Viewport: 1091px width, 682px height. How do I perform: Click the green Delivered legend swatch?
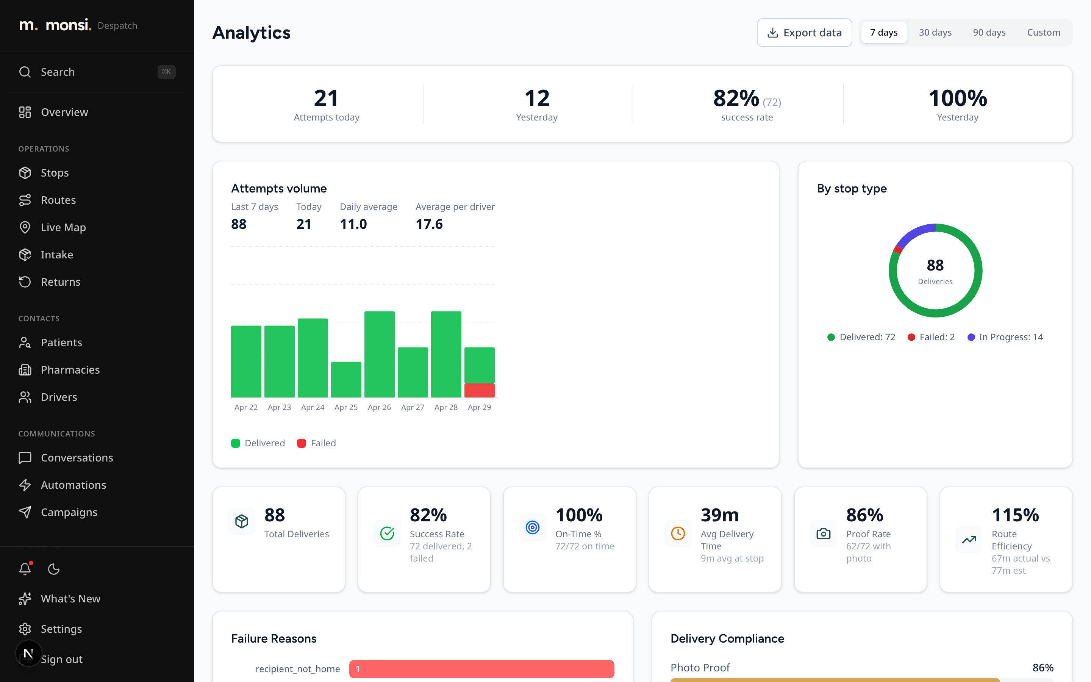tap(235, 443)
